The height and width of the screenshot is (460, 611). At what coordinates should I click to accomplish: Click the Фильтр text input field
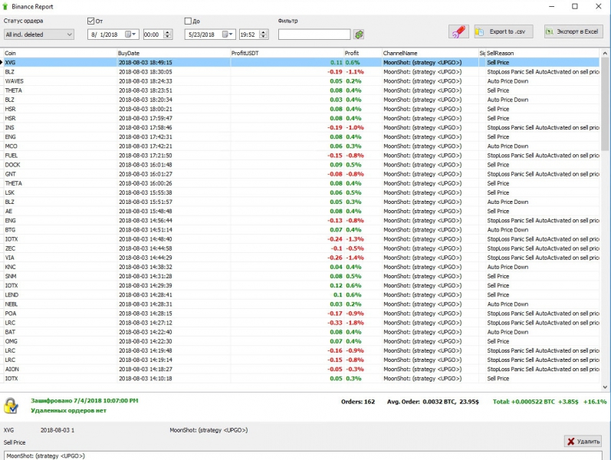pyautogui.click(x=314, y=34)
